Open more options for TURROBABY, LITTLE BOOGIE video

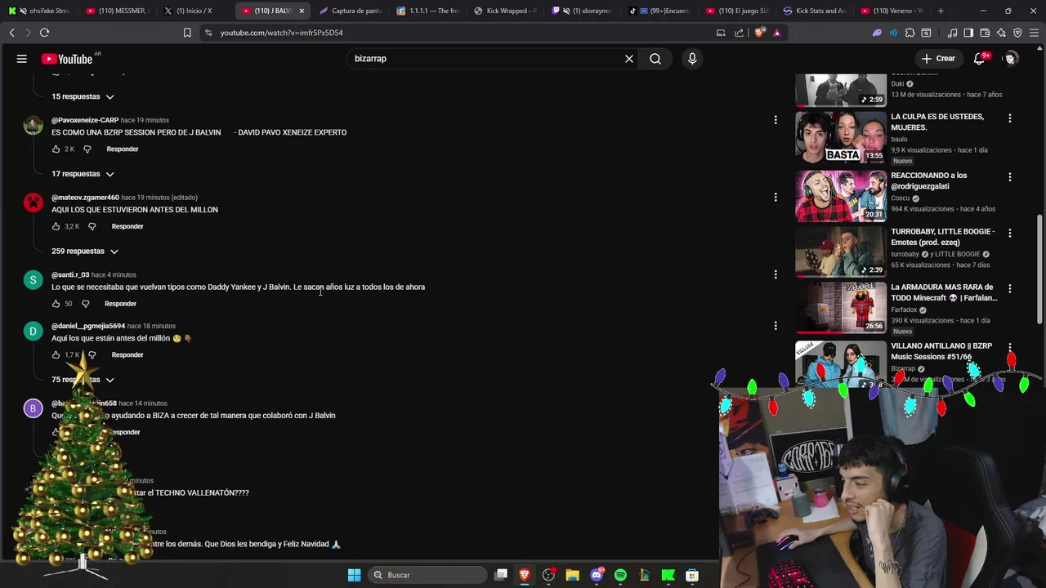point(1010,233)
